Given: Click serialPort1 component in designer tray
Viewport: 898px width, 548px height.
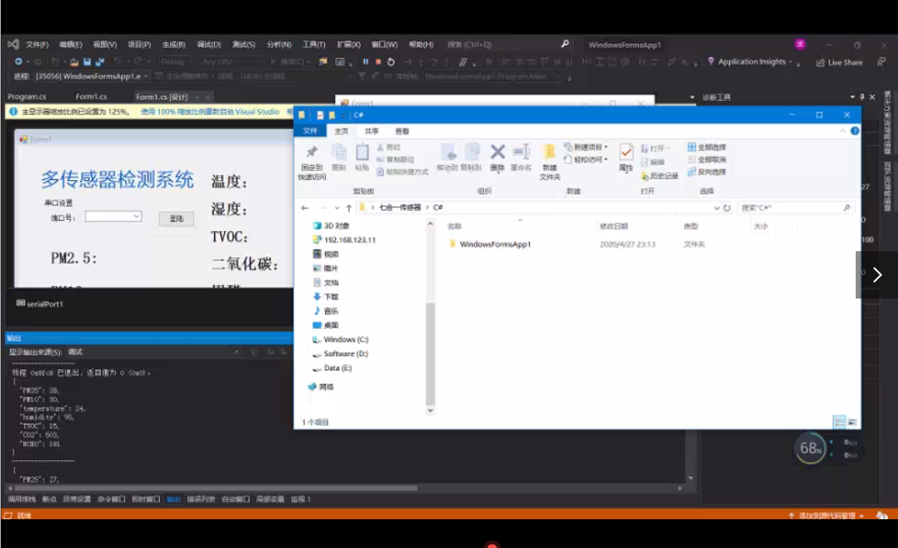Looking at the screenshot, I should [40, 304].
